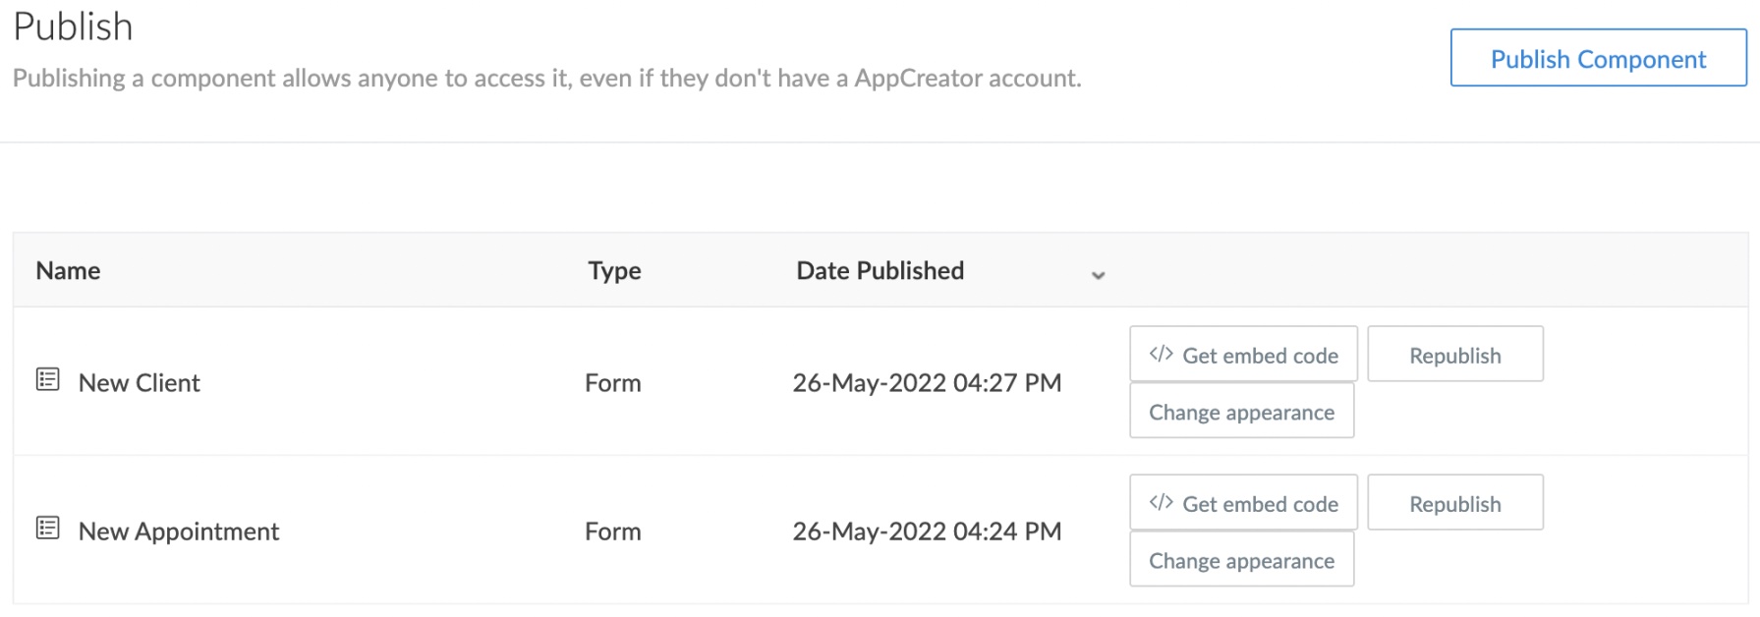Republish the New Appointment form

point(1455,502)
